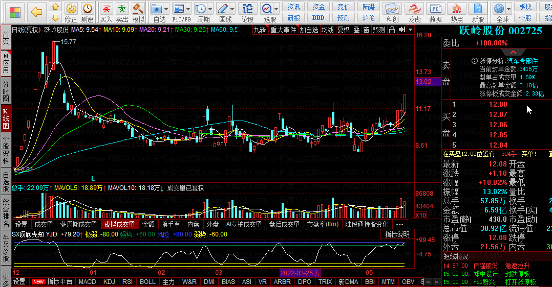Open the chart toolbar dropdown triangle
552x287 pixels.
click(410, 30)
